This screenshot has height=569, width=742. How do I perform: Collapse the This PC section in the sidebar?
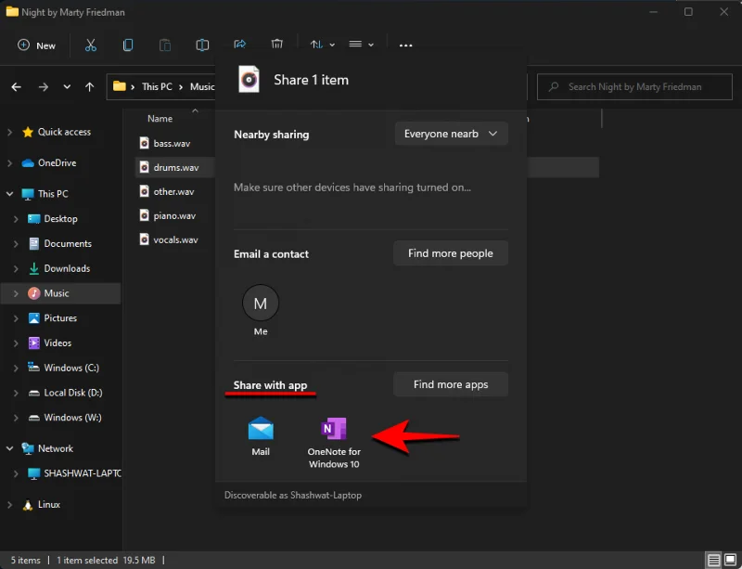(x=7, y=193)
